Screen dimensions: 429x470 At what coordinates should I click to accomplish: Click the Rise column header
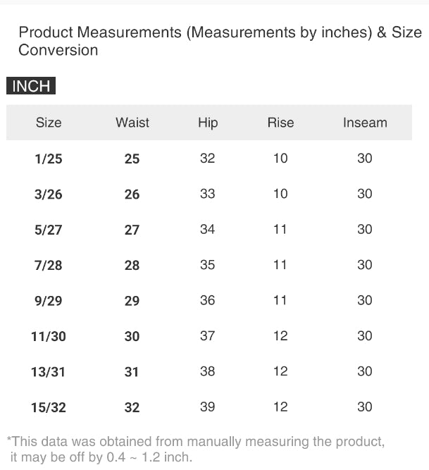pyautogui.click(x=280, y=123)
